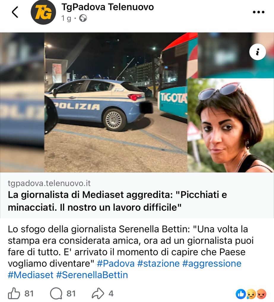Open the TgPadova Telenuovo profile logo
The image size is (274, 302).
point(43,12)
